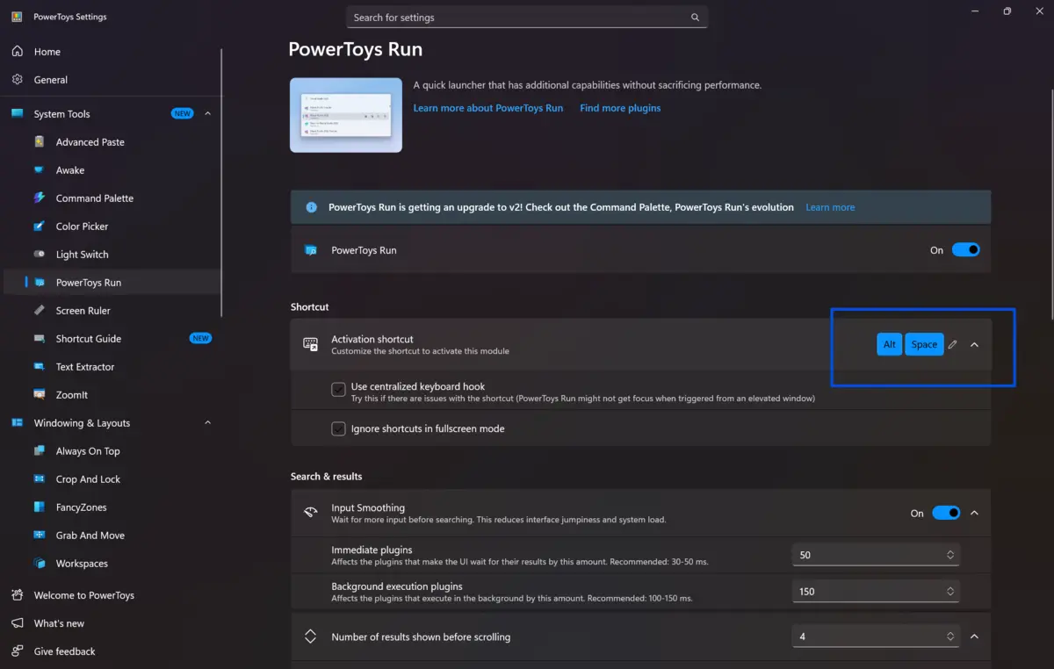Open the Find more plugins link
The image size is (1054, 669).
(620, 108)
